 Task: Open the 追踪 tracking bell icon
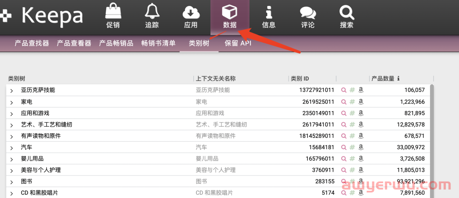pyautogui.click(x=152, y=12)
